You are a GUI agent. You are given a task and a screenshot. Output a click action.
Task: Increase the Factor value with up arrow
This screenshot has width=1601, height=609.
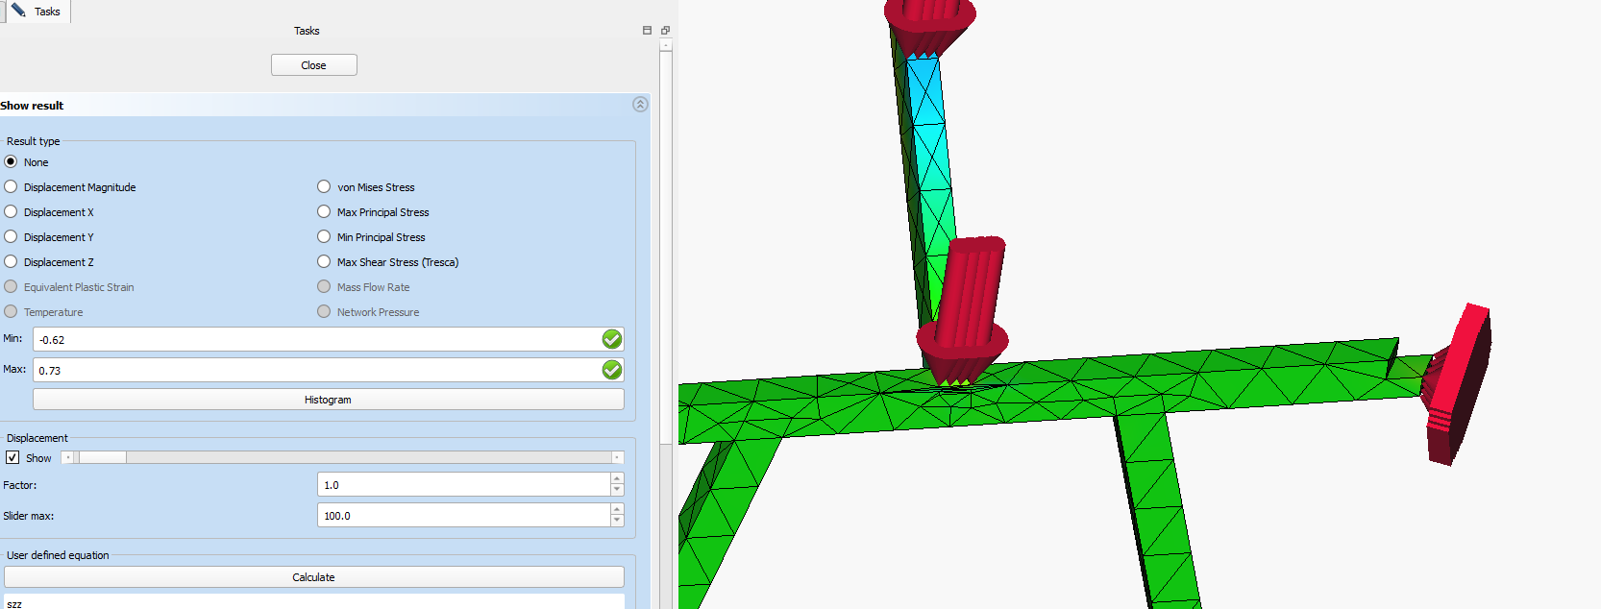[x=617, y=479]
